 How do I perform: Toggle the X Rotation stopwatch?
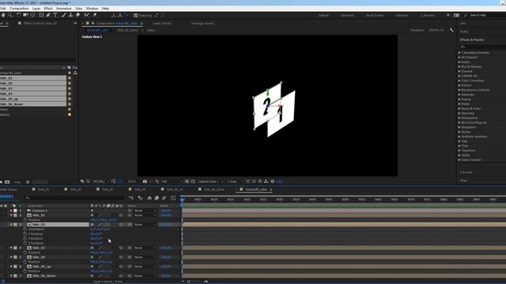point(25,234)
